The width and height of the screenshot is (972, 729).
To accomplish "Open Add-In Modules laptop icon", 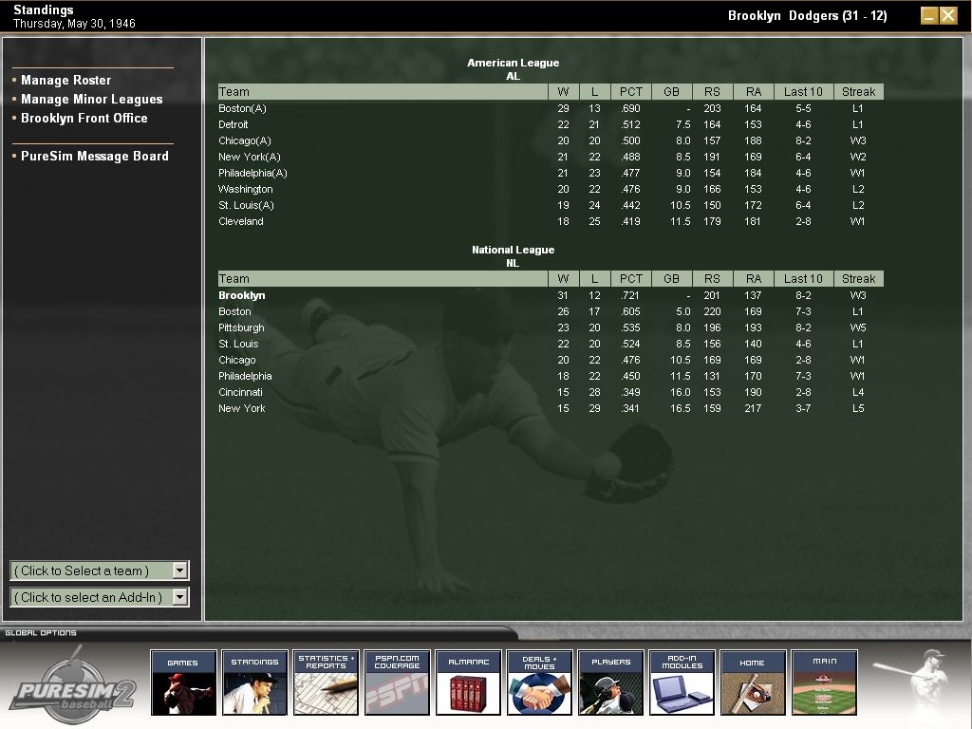I will click(682, 682).
